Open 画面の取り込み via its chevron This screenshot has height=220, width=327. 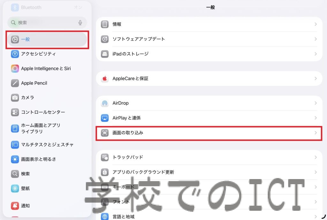pos(316,133)
